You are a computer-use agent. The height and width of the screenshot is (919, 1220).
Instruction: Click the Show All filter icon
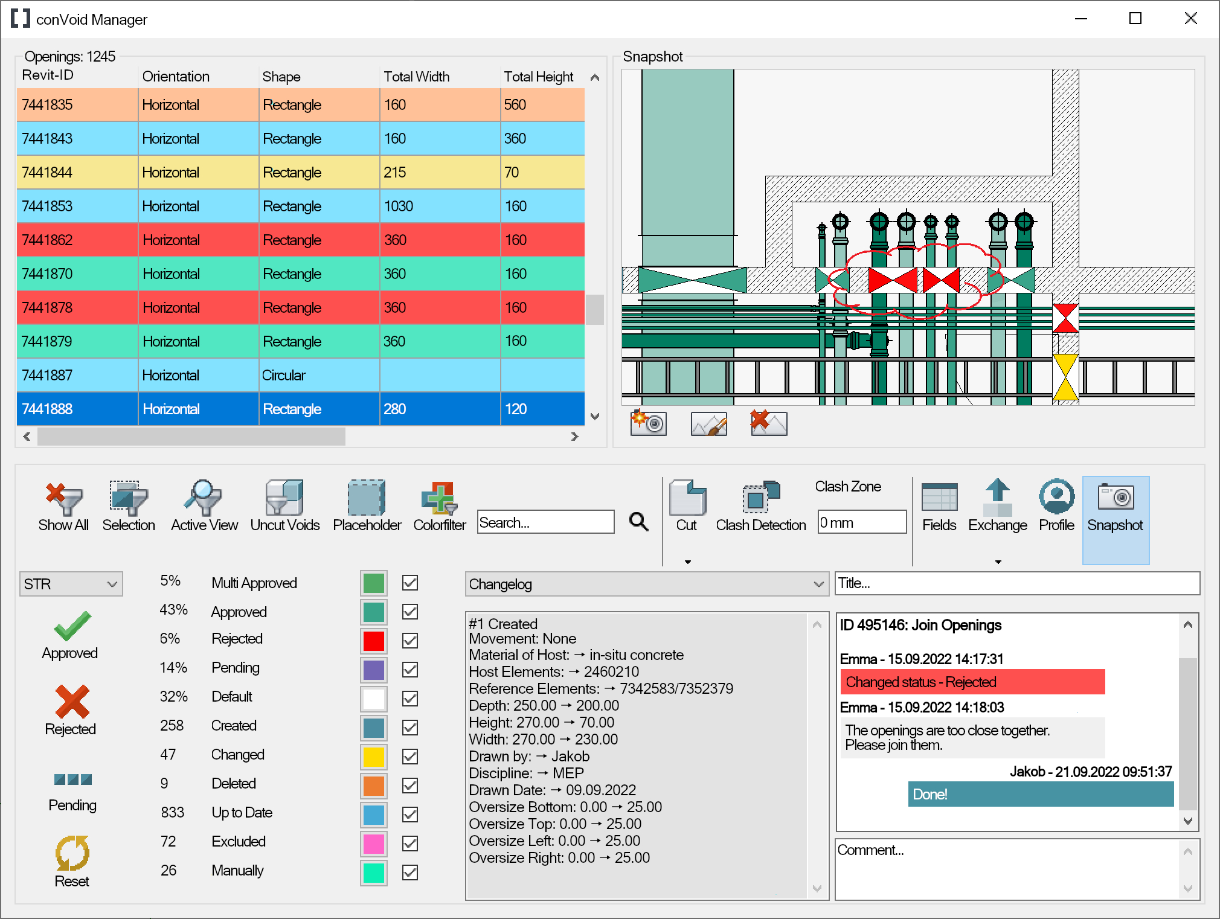[x=63, y=498]
